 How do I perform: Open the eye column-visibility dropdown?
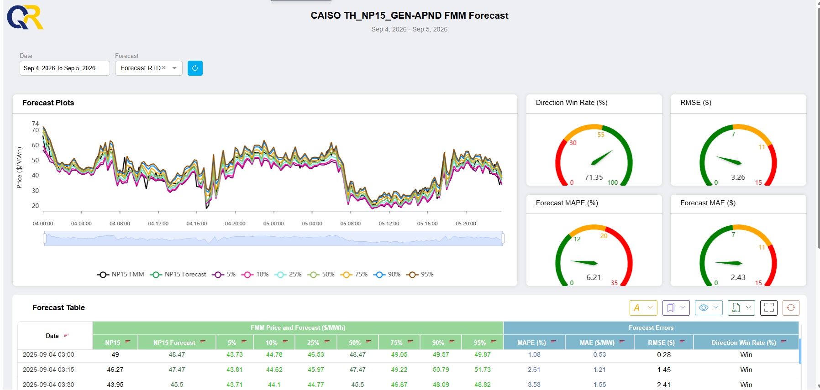(709, 308)
